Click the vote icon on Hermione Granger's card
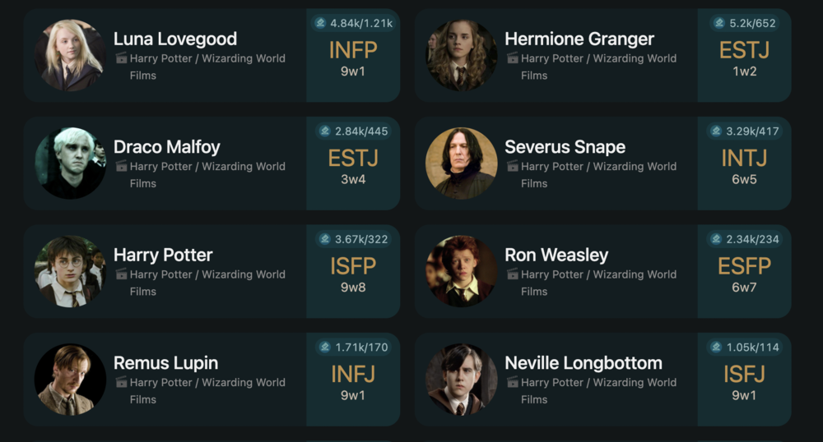This screenshot has height=442, width=823. [718, 23]
